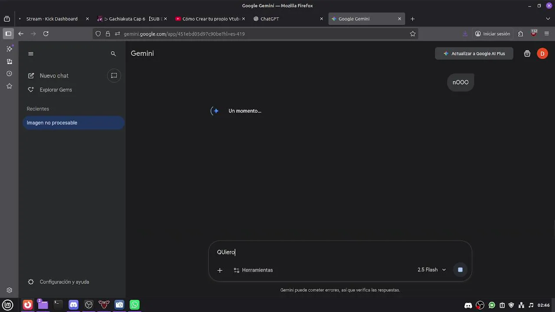Open AI chatbot sparkle icon in Firefox sidebar

(9, 49)
